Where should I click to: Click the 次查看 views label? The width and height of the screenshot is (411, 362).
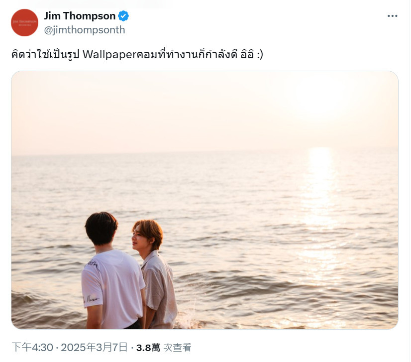[x=178, y=348]
